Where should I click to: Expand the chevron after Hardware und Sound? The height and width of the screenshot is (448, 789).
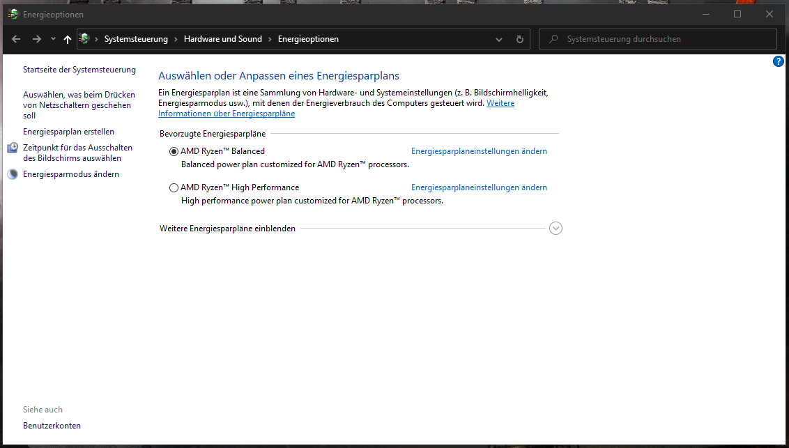point(270,39)
